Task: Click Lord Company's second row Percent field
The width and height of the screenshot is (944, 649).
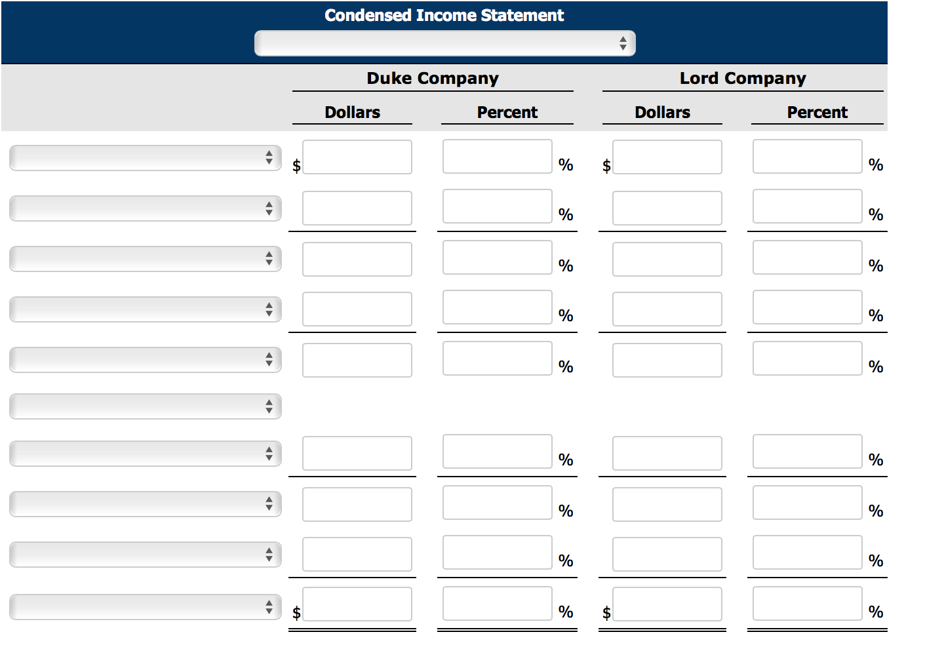Action: click(807, 206)
